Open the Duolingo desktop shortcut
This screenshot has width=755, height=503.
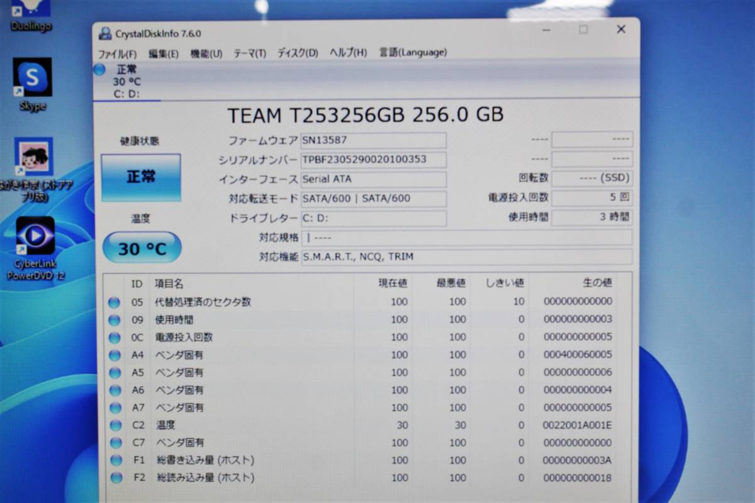pyautogui.click(x=31, y=16)
